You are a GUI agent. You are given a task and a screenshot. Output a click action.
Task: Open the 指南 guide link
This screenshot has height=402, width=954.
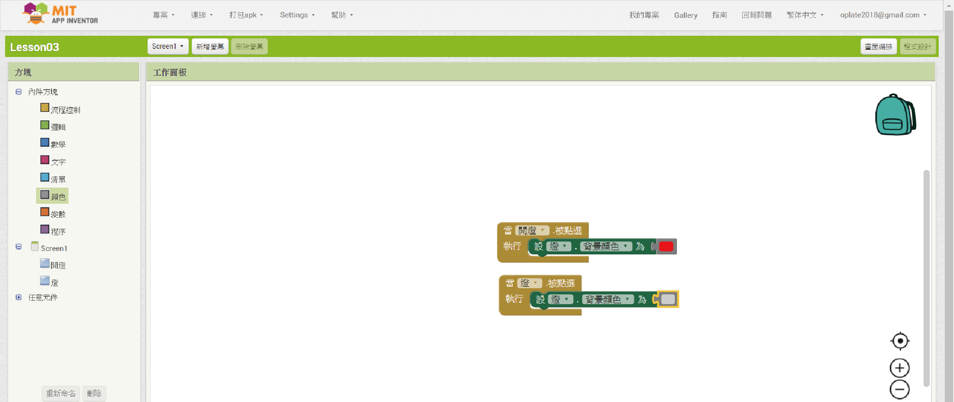719,15
